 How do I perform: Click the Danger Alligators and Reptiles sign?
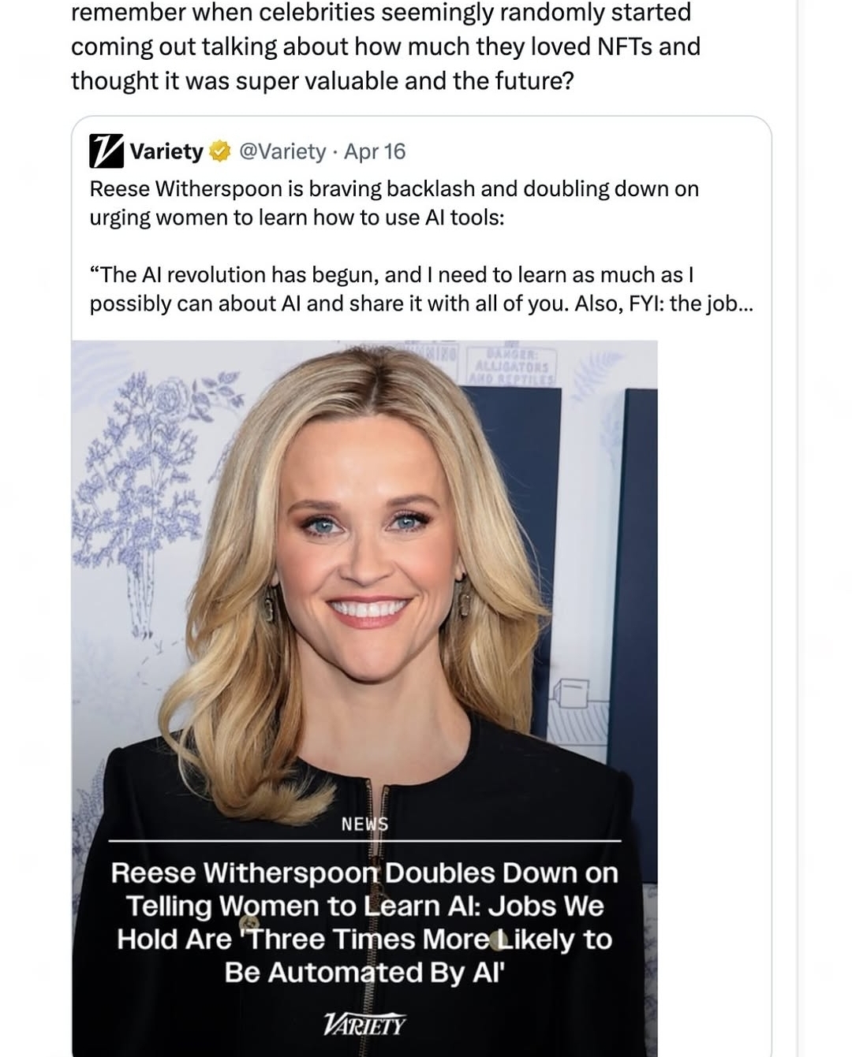(512, 366)
